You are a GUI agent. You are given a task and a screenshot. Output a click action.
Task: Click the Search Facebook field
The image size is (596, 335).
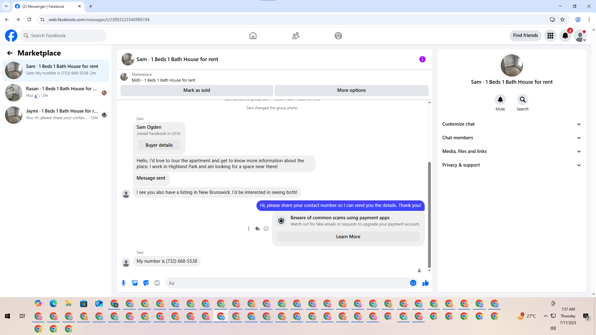[x=63, y=36]
